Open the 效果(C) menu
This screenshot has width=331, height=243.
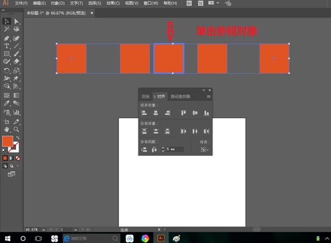pyautogui.click(x=113, y=3)
